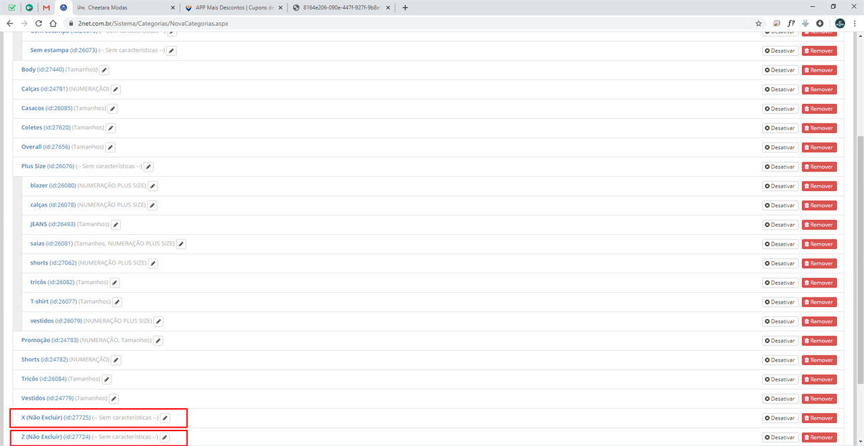
Task: Edit the blazer subcategory pencil icon
Action: [x=153, y=186]
